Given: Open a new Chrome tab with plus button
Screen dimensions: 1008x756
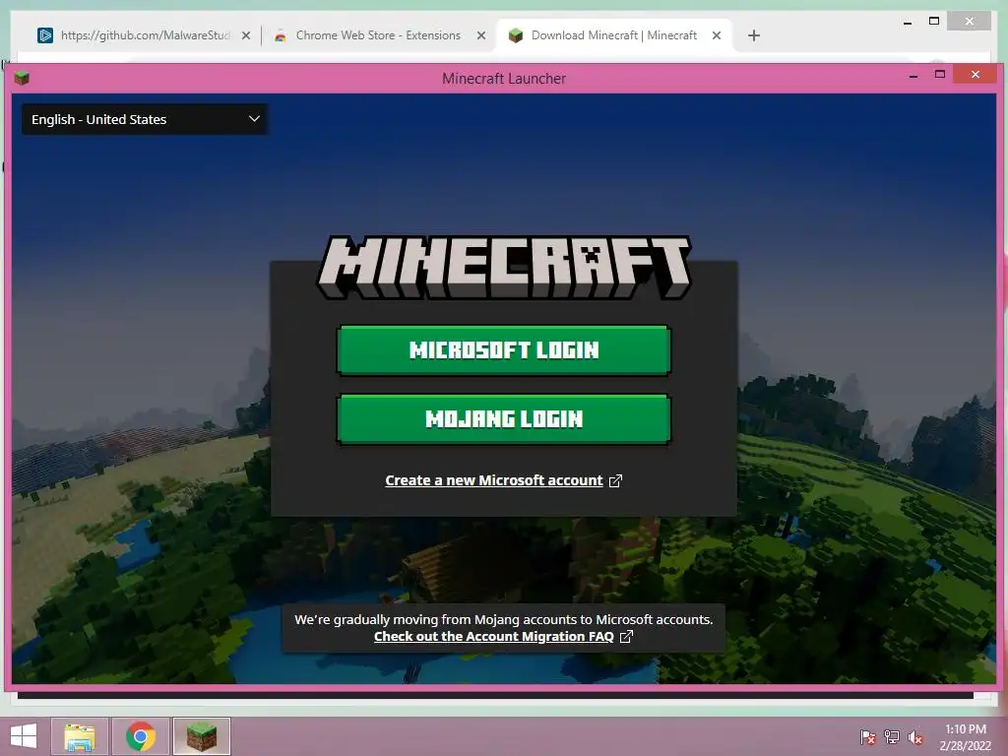Looking at the screenshot, I should (x=754, y=35).
